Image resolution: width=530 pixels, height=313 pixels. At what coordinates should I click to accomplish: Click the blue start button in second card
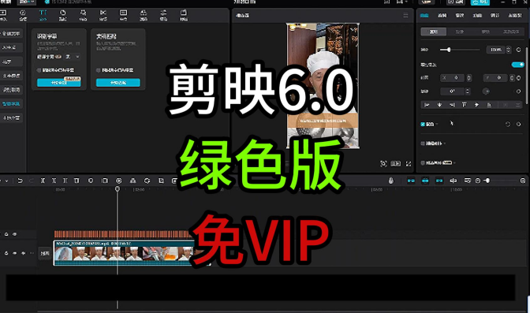pyautogui.click(x=118, y=83)
